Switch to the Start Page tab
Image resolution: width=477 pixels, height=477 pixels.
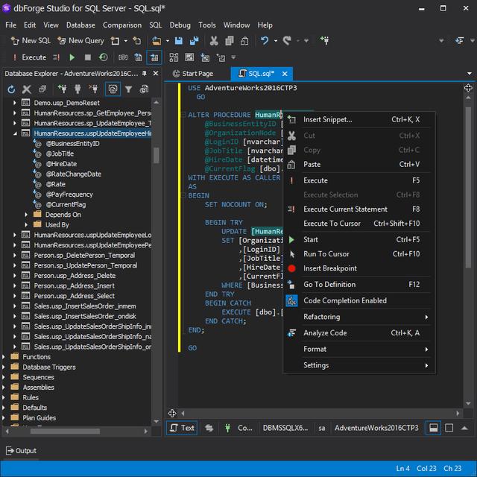pyautogui.click(x=193, y=74)
